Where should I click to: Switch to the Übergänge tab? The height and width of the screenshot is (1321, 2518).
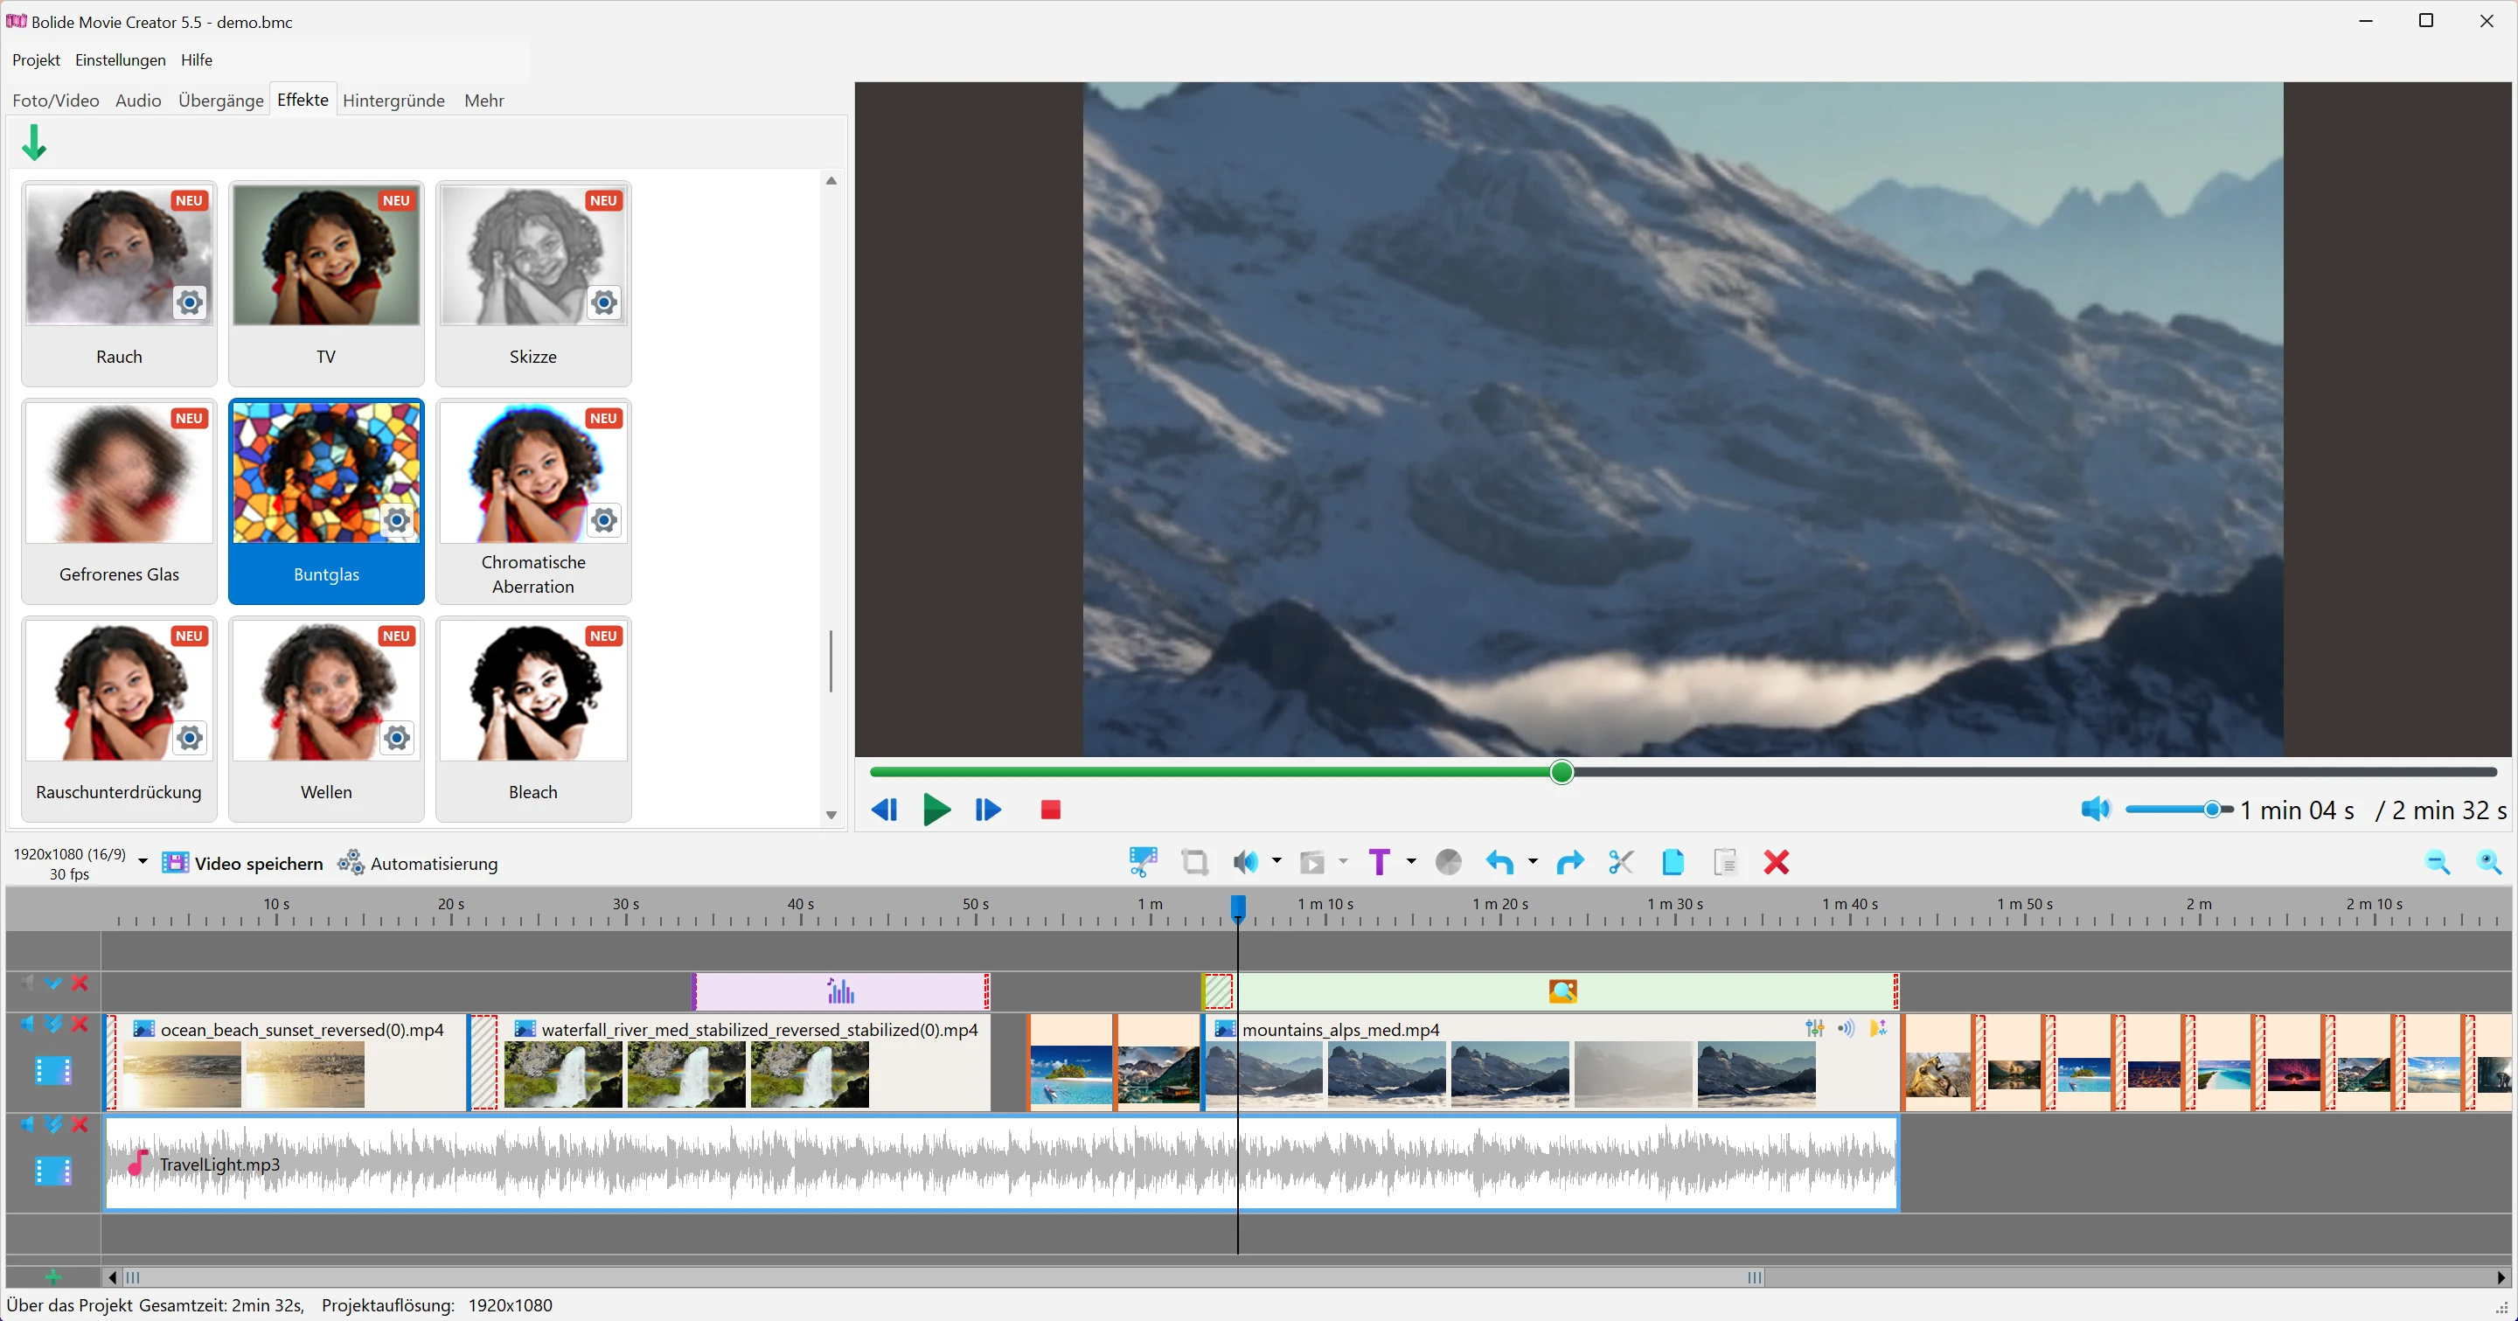(221, 101)
